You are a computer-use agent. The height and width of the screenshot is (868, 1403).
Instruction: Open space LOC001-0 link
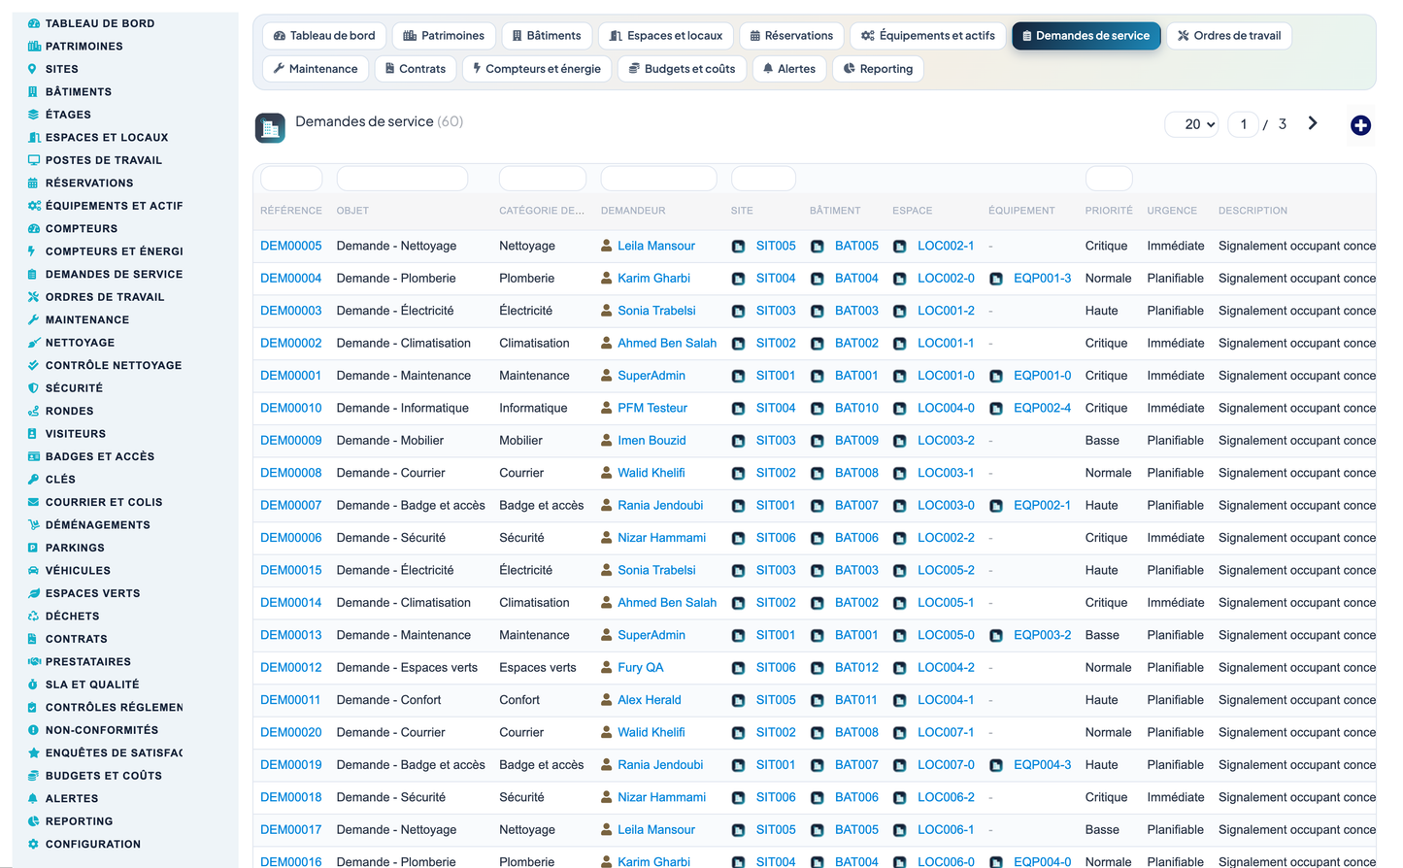click(946, 376)
